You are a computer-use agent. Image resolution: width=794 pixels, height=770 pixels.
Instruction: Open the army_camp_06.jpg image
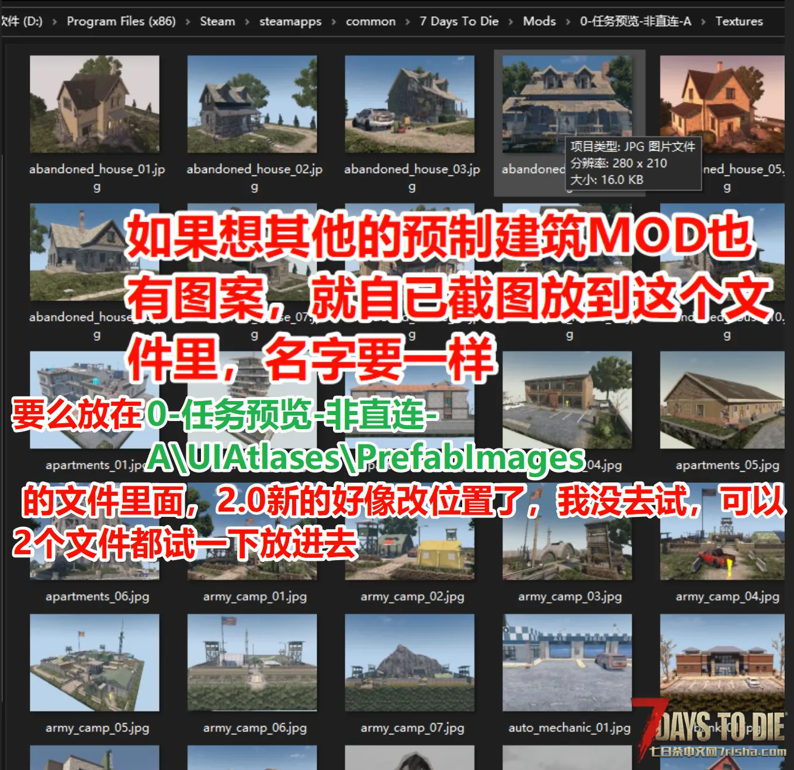(x=252, y=662)
